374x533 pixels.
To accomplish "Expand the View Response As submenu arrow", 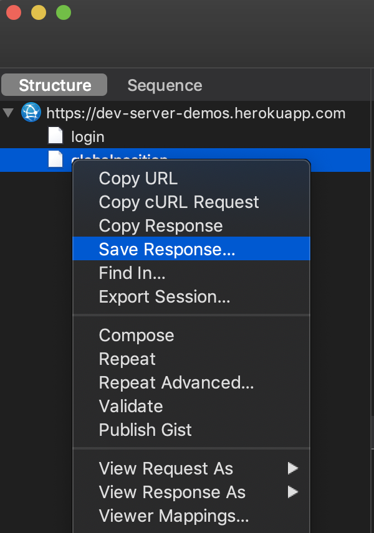I will pyautogui.click(x=293, y=492).
